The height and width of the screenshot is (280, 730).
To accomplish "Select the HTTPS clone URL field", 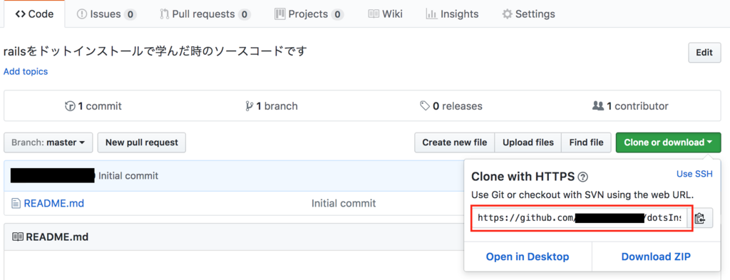I will click(x=580, y=218).
